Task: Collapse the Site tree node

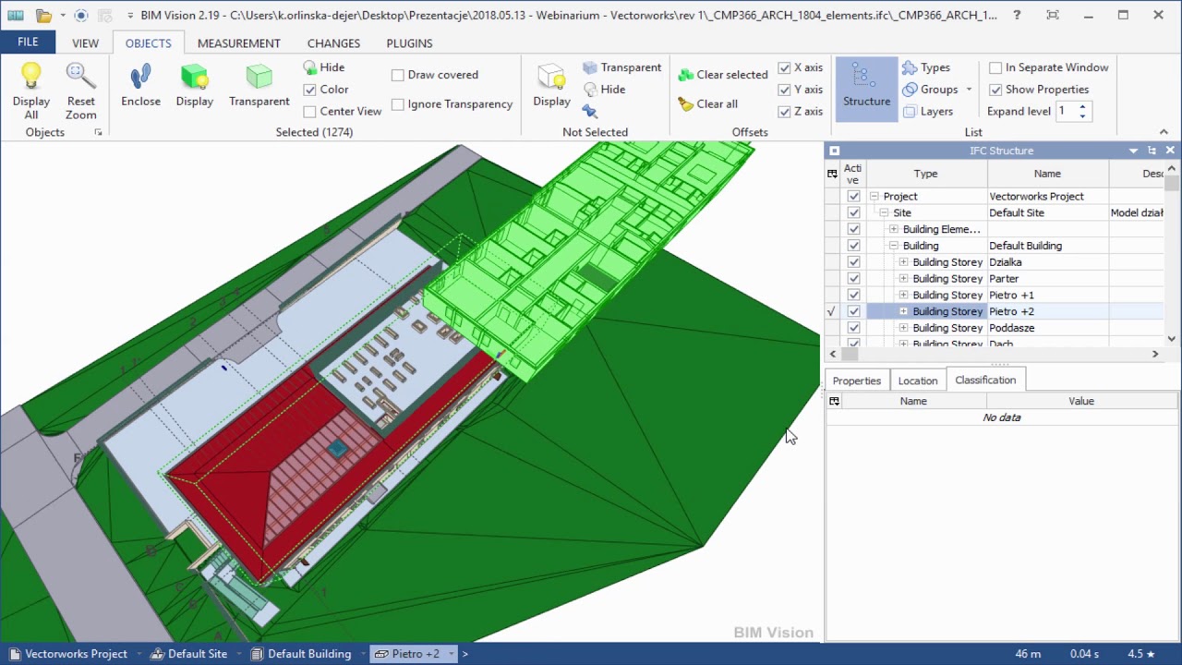Action: 884,213
